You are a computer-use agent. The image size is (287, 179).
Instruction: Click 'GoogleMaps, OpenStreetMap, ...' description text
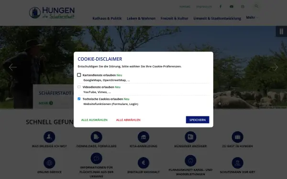pos(107,80)
